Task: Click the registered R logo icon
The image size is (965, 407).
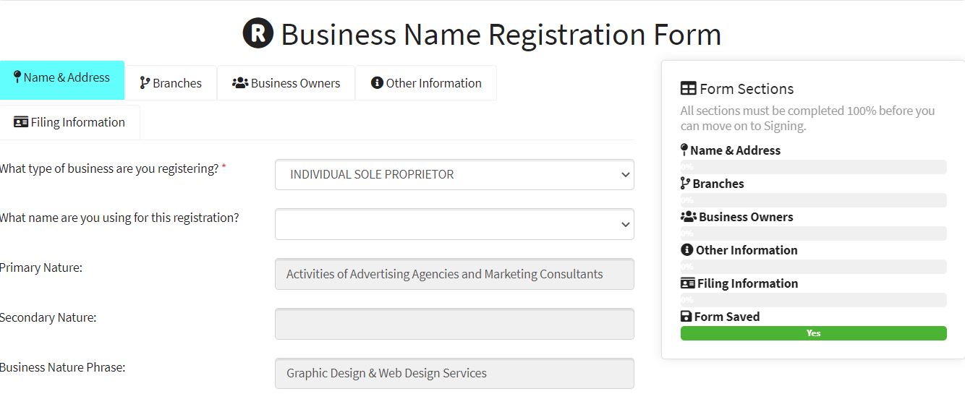Action: coord(258,34)
